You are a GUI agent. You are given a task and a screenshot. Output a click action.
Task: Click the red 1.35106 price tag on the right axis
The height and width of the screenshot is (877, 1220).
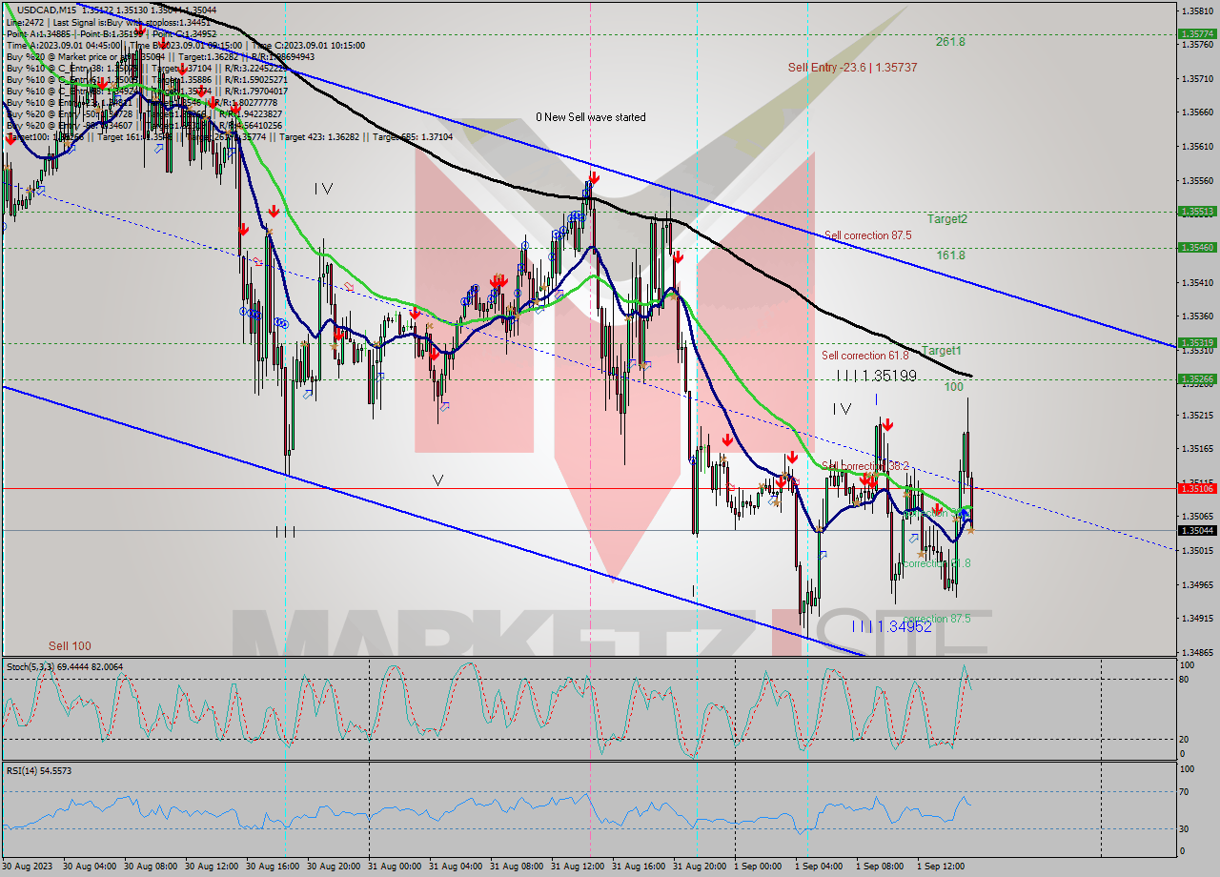coord(1197,488)
